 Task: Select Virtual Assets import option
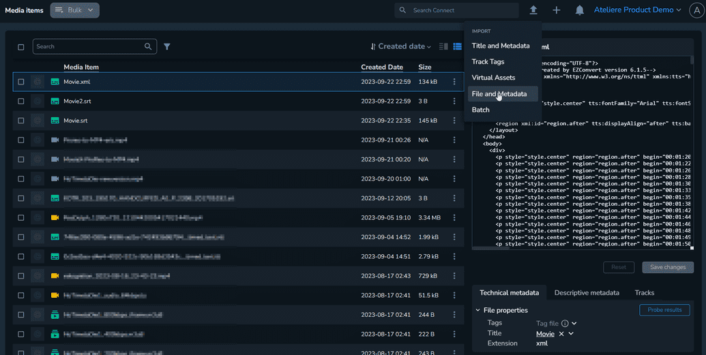click(493, 78)
